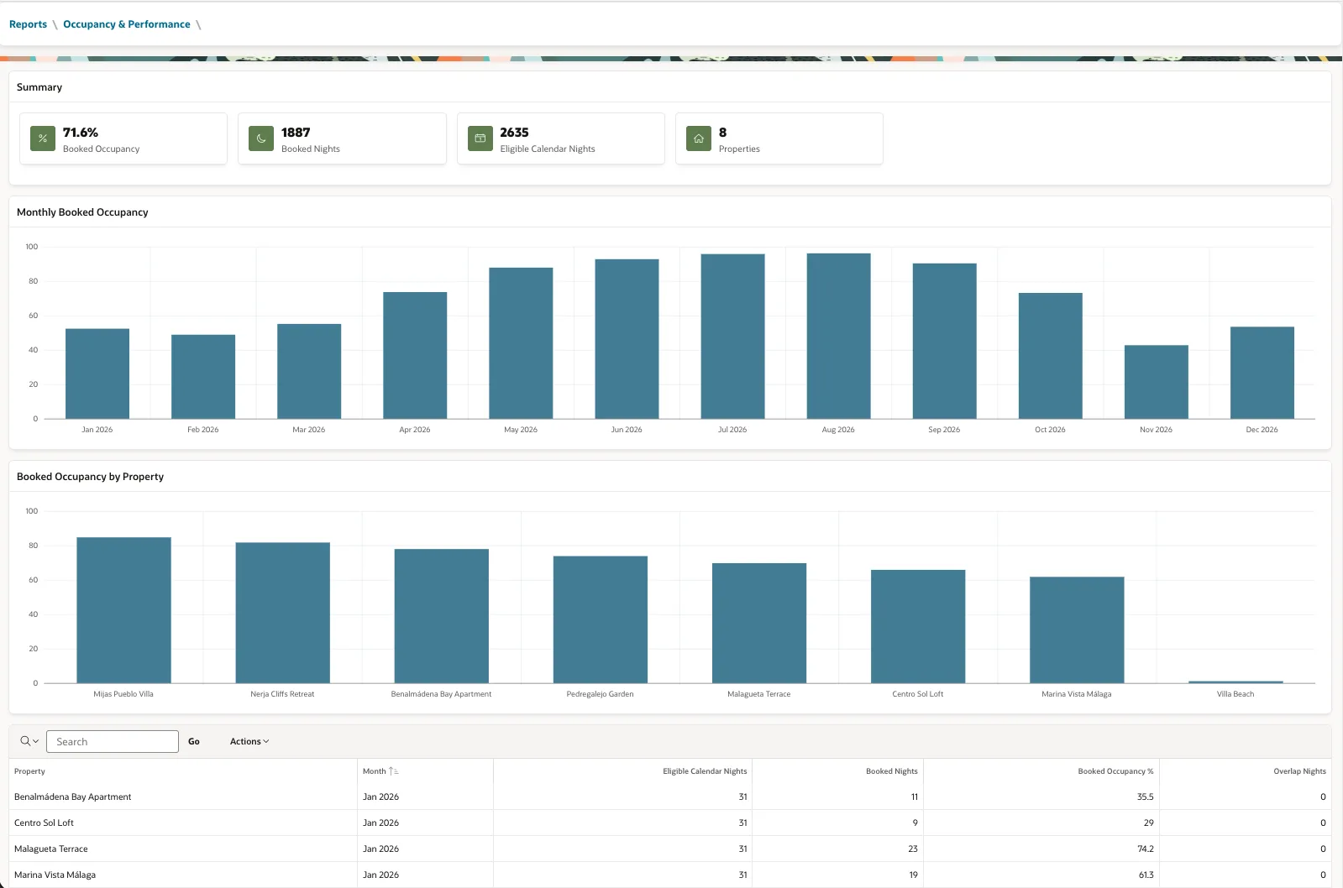Select the Benalmádena Bay Apartment chart bar

coord(441,616)
